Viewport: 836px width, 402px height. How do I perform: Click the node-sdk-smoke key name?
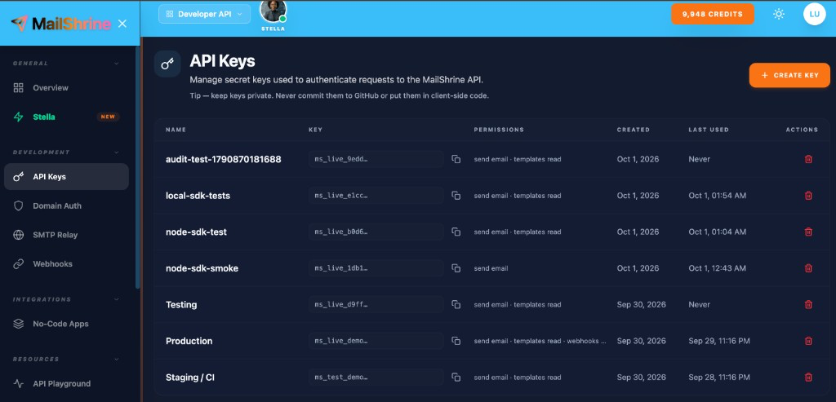click(202, 268)
